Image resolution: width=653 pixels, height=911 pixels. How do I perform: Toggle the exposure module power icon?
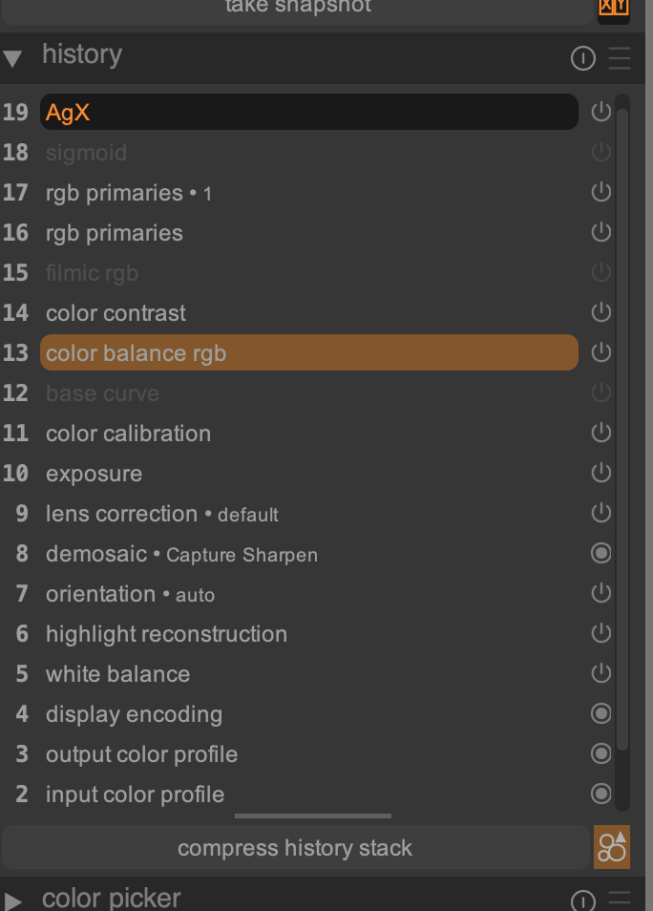[x=600, y=474]
